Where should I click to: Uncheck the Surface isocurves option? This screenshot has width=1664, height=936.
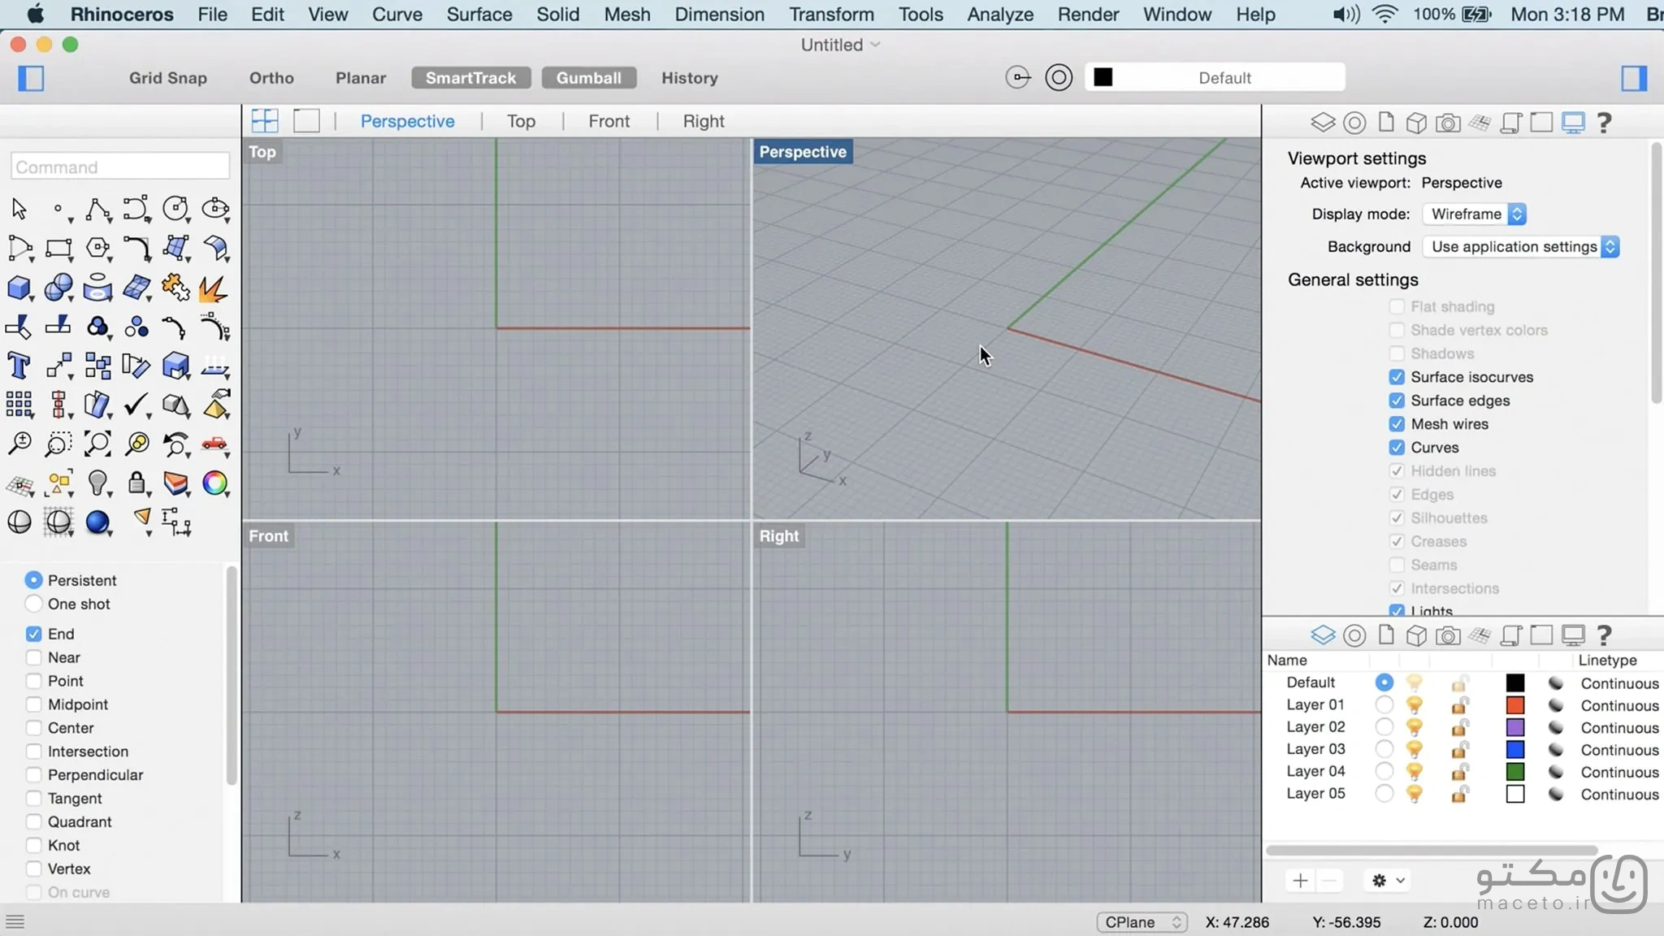coord(1397,377)
